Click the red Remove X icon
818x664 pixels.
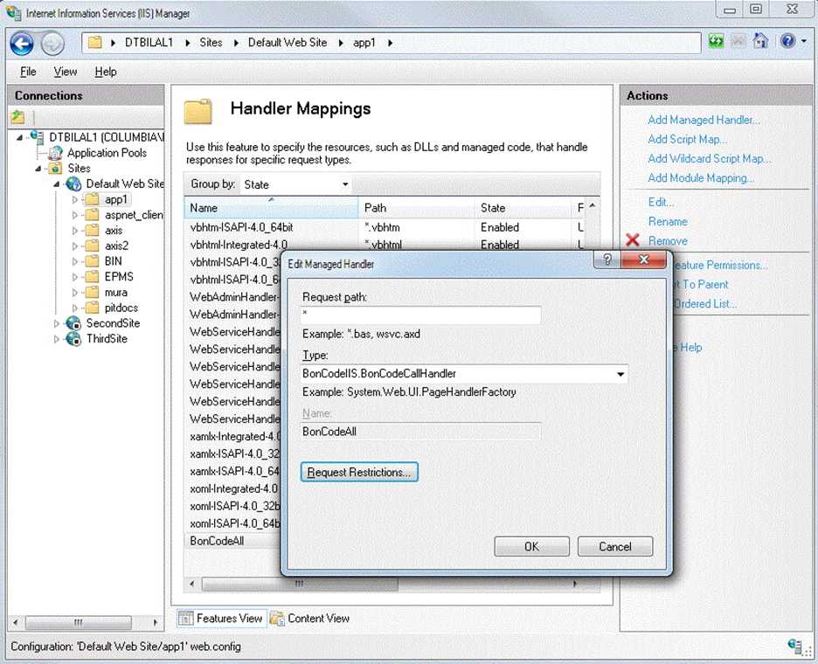point(633,240)
